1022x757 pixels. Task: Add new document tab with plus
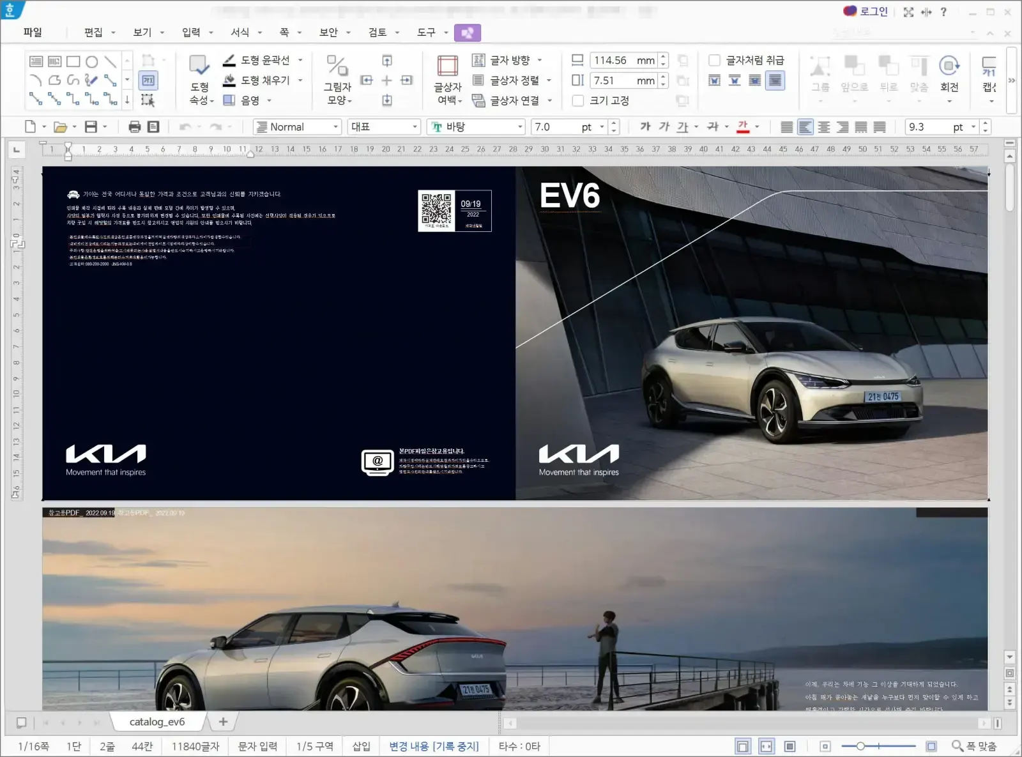223,722
